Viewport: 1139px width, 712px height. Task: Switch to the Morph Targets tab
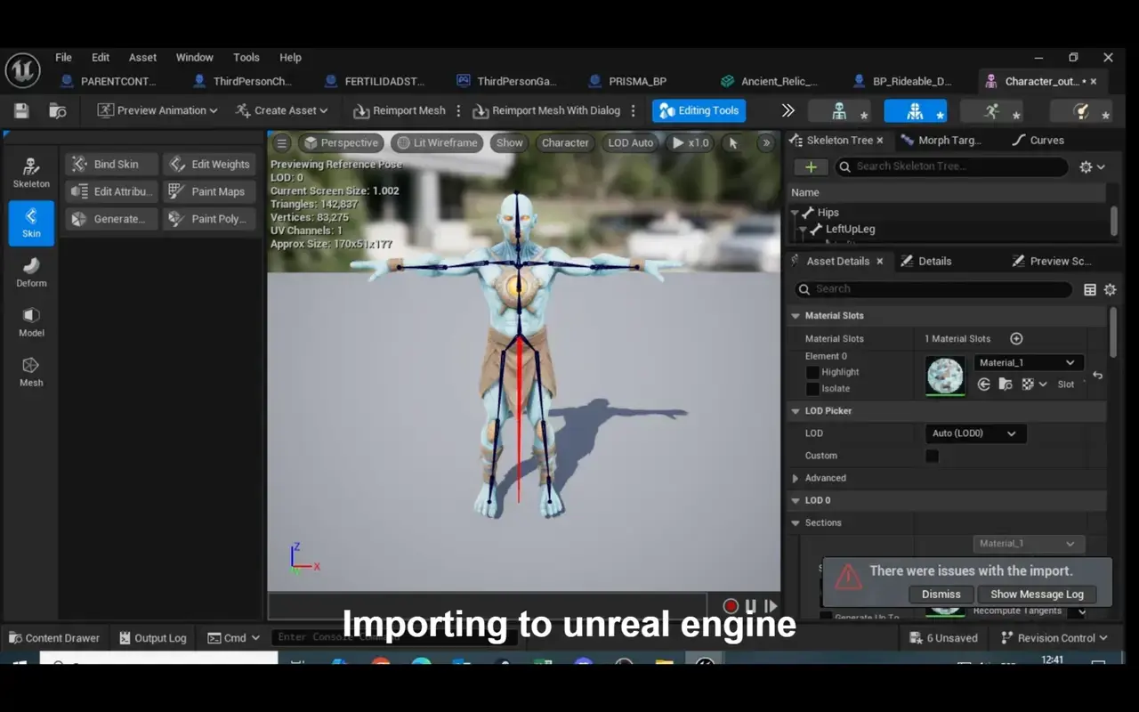(942, 140)
